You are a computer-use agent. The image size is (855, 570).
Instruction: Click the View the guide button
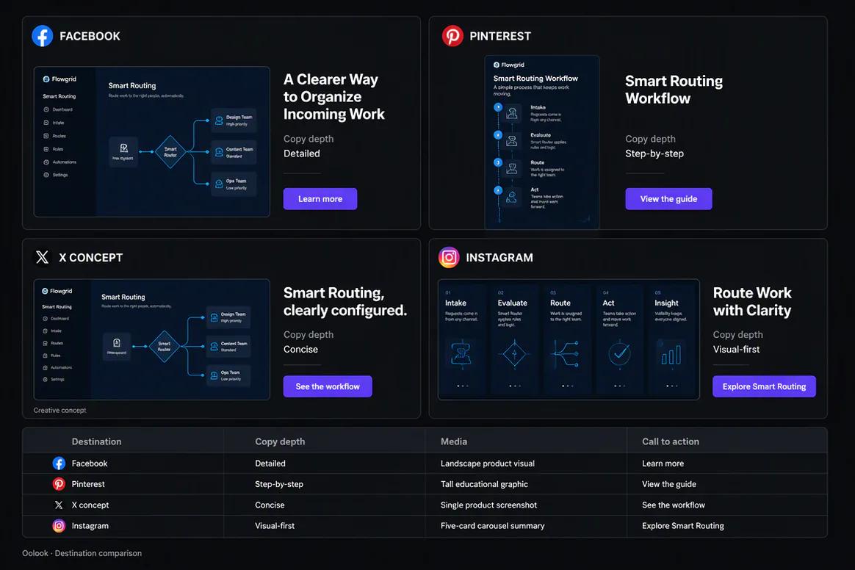(x=668, y=199)
